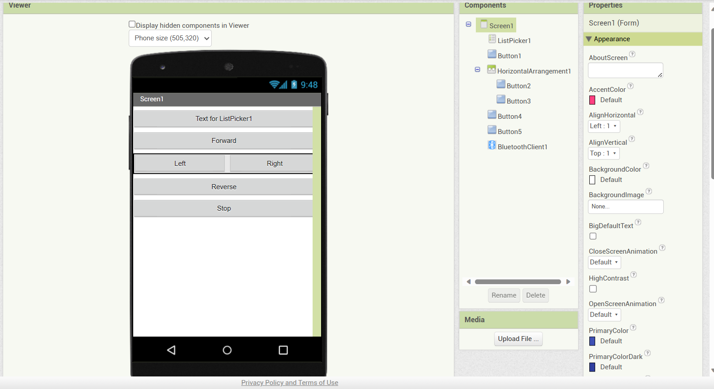Select Button5 in the component tree

click(509, 132)
